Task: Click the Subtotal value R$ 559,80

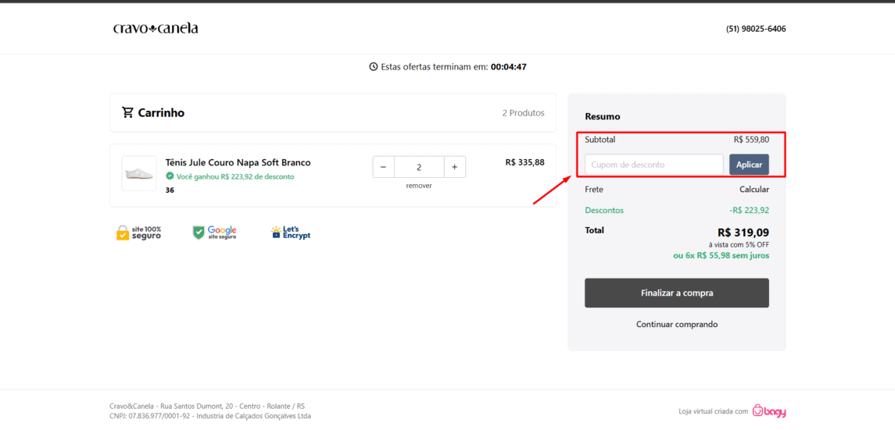Action: [x=751, y=139]
